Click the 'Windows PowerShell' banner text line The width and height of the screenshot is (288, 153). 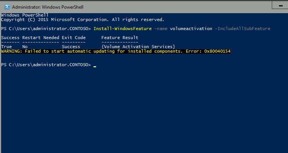(25, 15)
